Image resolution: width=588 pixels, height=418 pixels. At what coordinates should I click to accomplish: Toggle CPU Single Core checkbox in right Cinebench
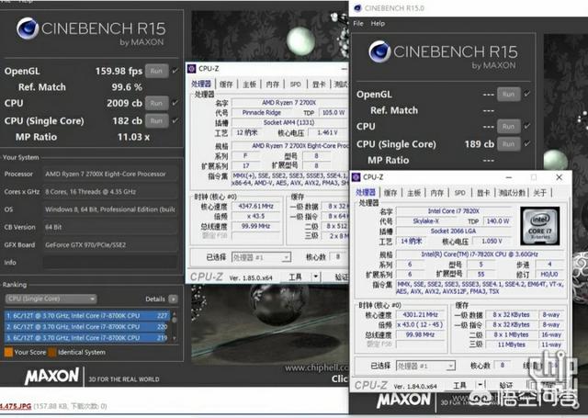(x=526, y=143)
